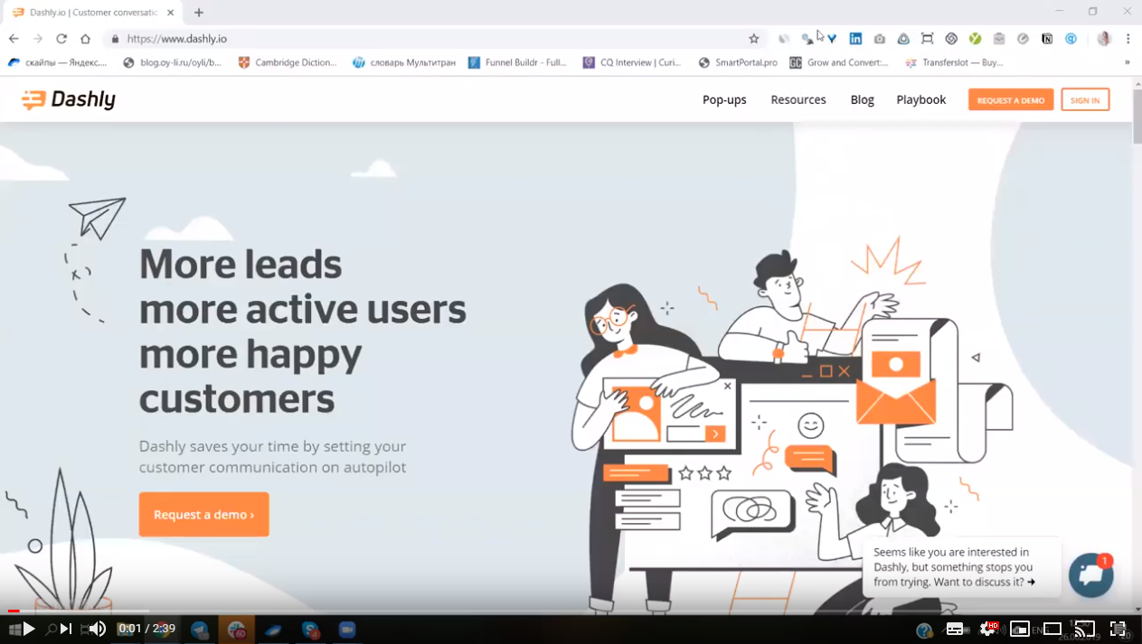The height and width of the screenshot is (644, 1142).
Task: Open Zoom from the taskbar
Action: point(347,630)
